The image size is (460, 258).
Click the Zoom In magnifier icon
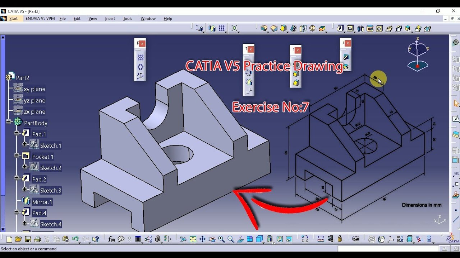coord(221,239)
